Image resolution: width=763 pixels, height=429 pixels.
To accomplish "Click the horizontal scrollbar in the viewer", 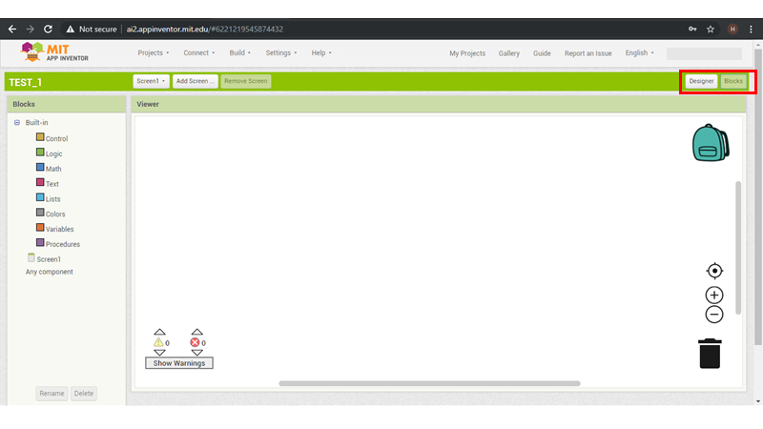I will (x=429, y=383).
